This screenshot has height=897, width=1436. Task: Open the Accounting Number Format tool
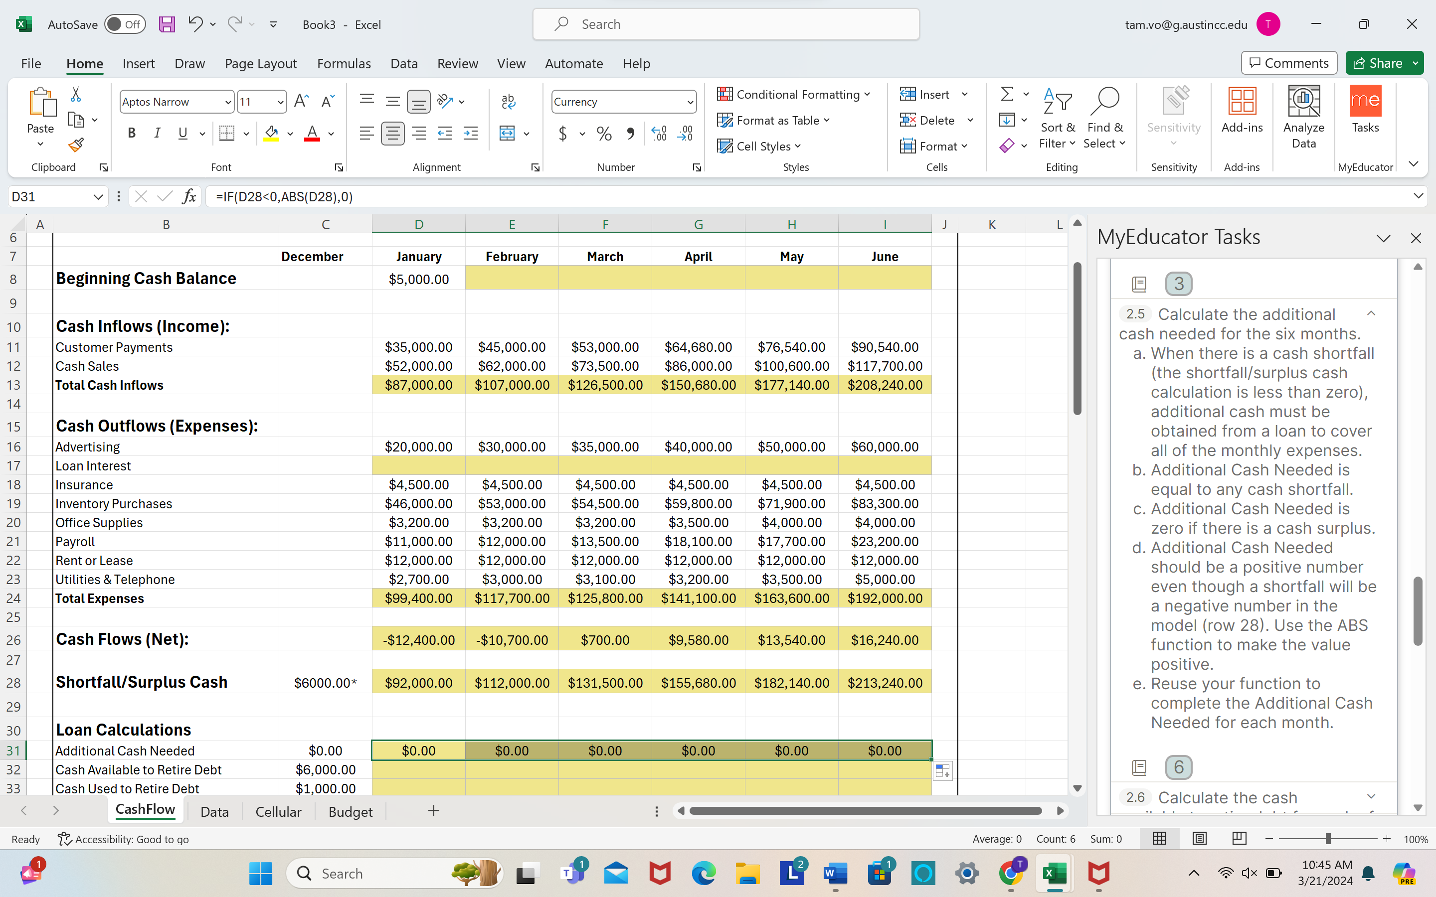(x=563, y=134)
